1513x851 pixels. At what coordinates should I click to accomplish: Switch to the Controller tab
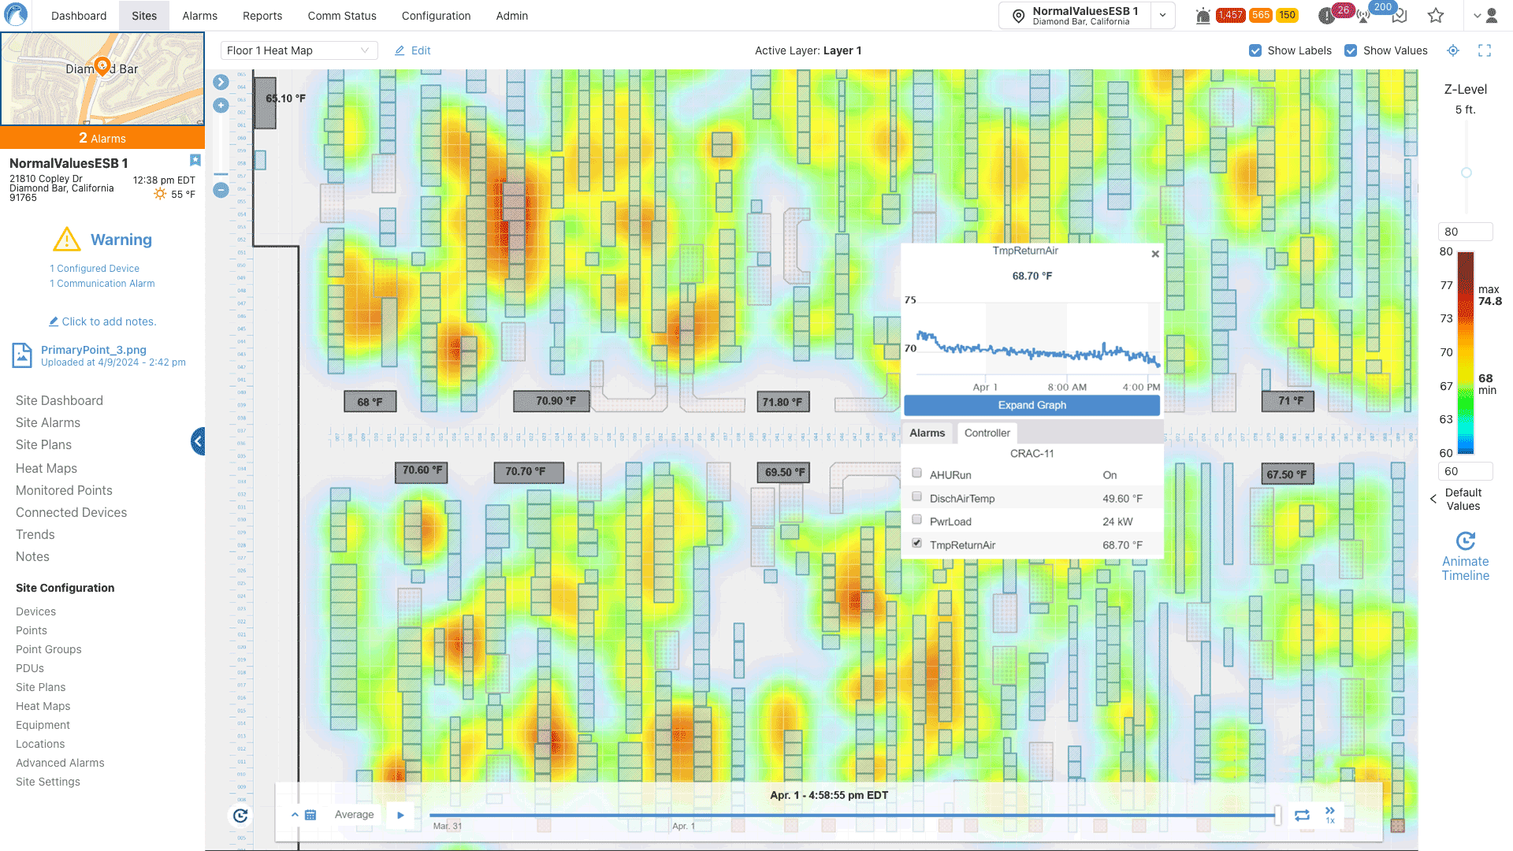pos(987,433)
